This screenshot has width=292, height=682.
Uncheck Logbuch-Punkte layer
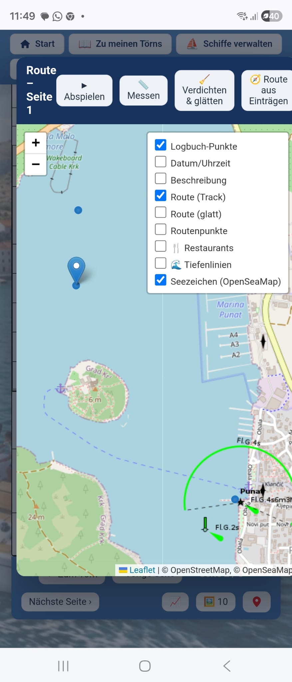point(160,145)
